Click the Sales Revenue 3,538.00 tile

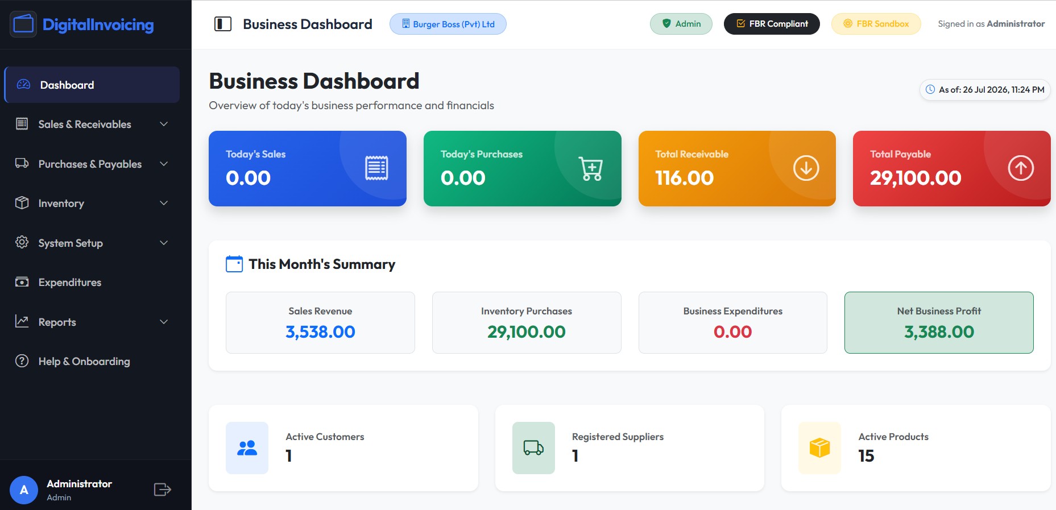[320, 322]
